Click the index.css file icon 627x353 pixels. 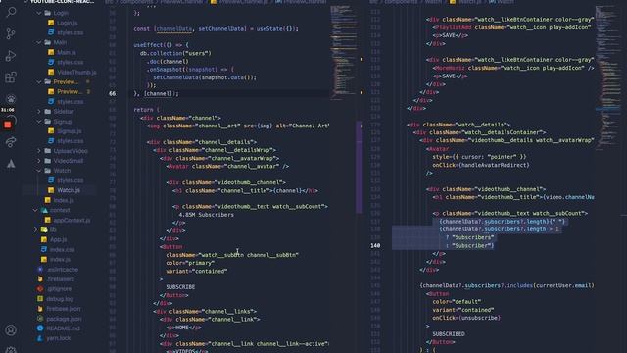44,249
